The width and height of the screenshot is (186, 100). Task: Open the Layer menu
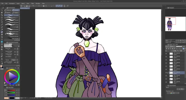coord(18,4)
